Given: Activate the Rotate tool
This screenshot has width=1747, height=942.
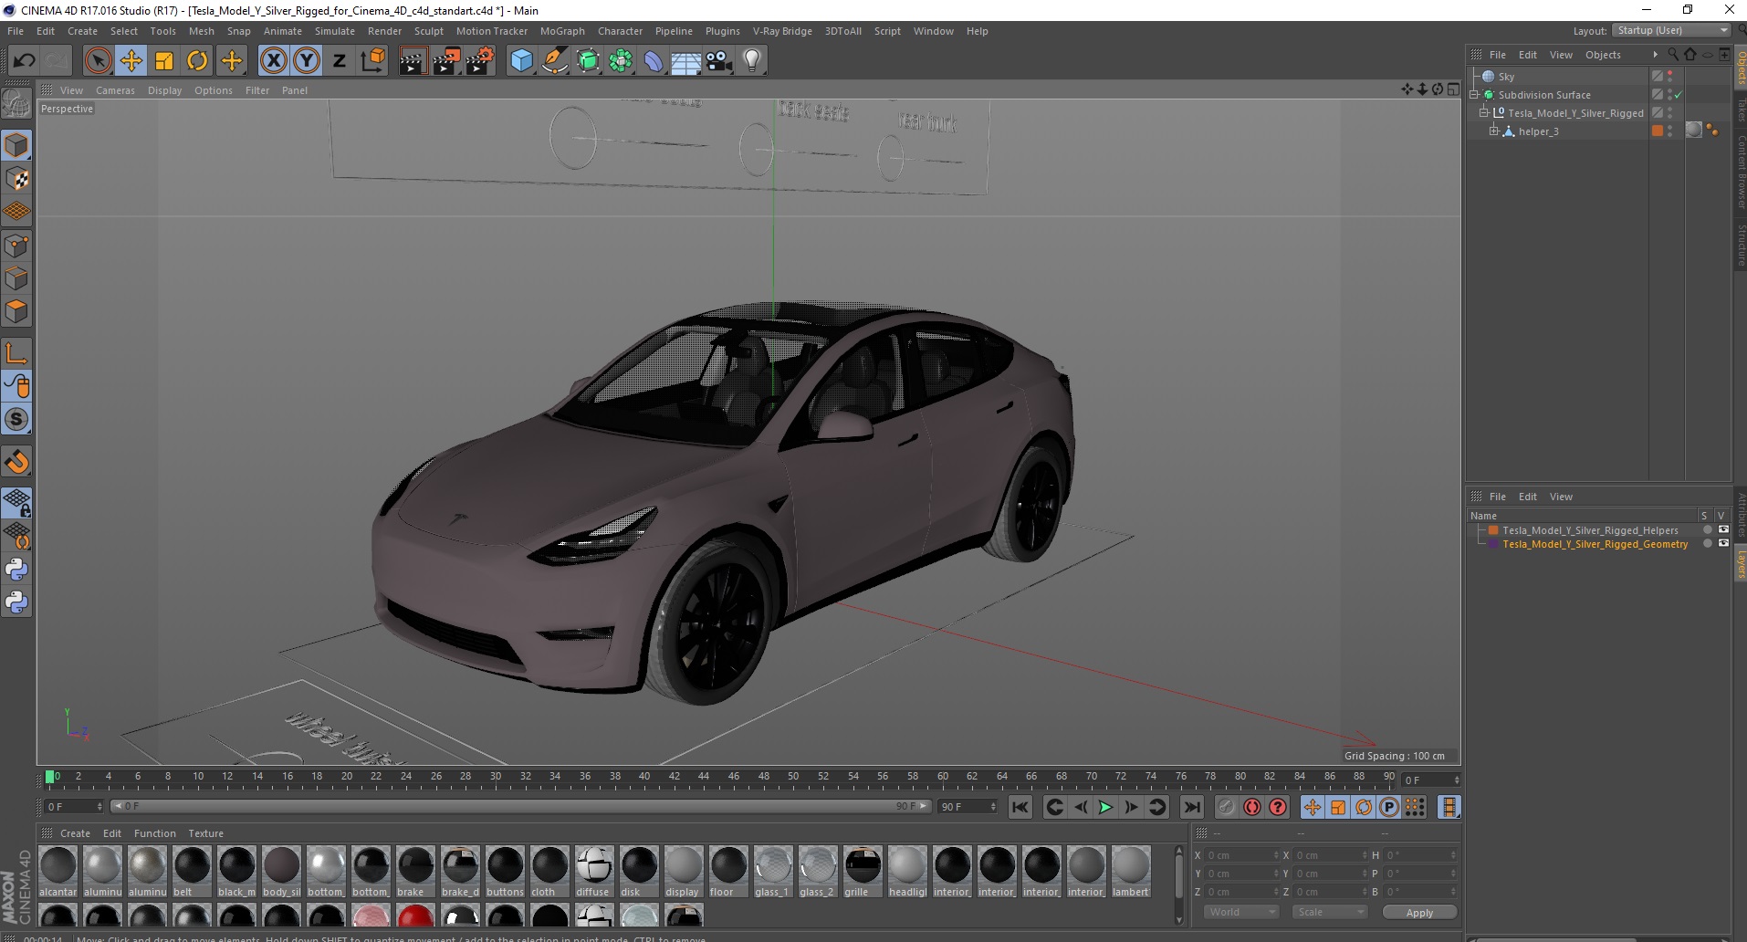Looking at the screenshot, I should (x=197, y=61).
